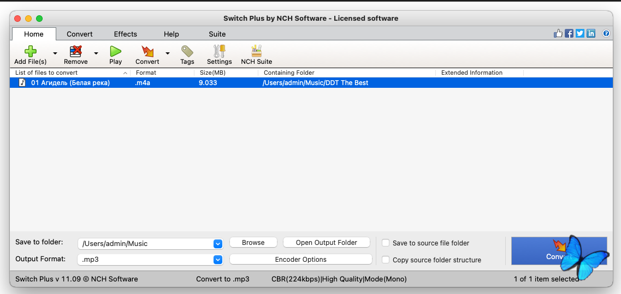Click the Convert toolbar icon
This screenshot has width=621, height=294.
coord(147,52)
